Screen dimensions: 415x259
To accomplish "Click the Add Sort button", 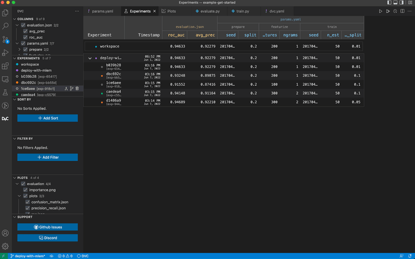I will 48,118.
